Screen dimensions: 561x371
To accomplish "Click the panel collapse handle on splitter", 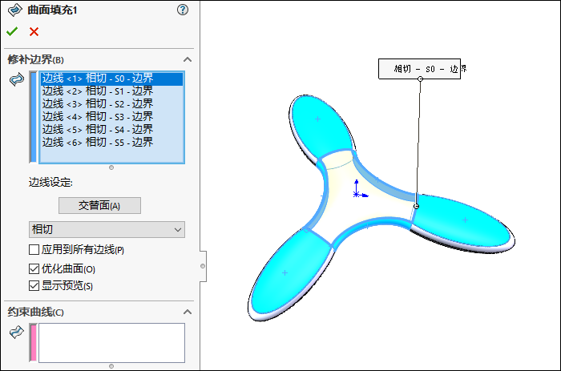I will coord(203,266).
